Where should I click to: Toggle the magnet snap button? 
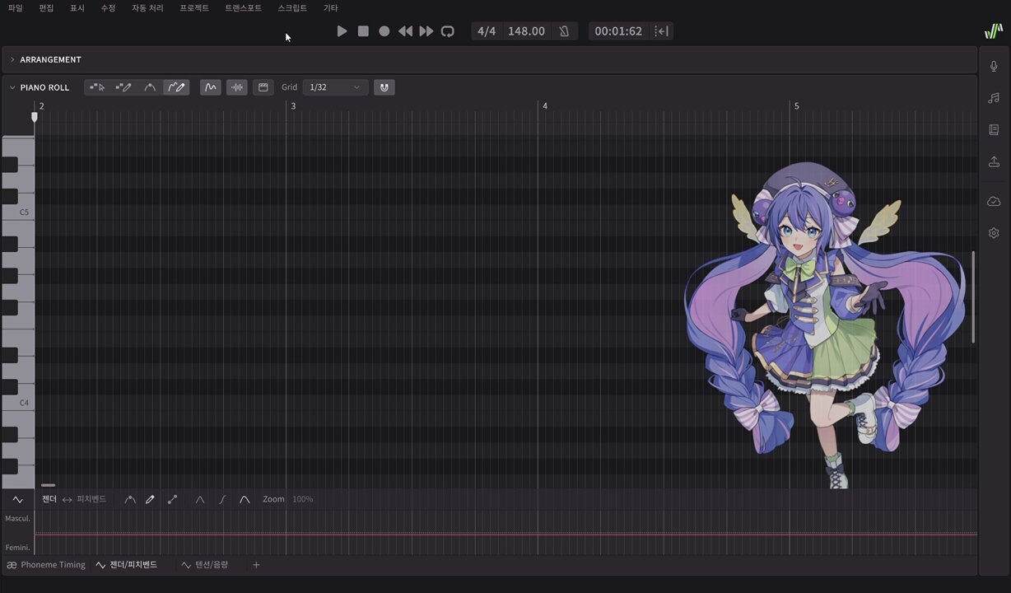[x=384, y=87]
